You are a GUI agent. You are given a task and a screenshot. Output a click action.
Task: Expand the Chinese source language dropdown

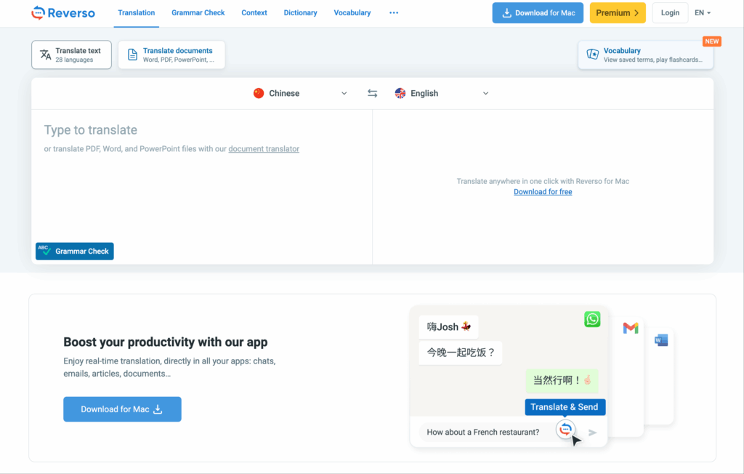click(x=300, y=93)
